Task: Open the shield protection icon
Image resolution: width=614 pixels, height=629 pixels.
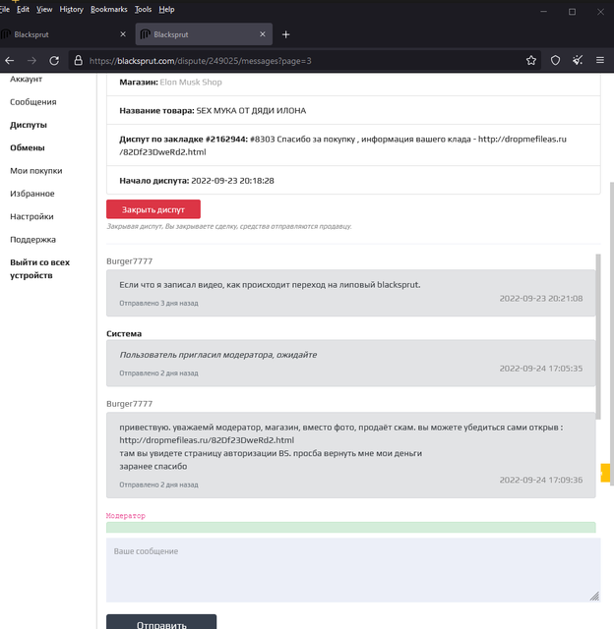Action: coord(555,61)
